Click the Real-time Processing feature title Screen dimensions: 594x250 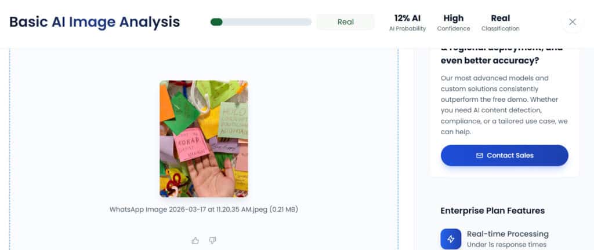pyautogui.click(x=508, y=234)
